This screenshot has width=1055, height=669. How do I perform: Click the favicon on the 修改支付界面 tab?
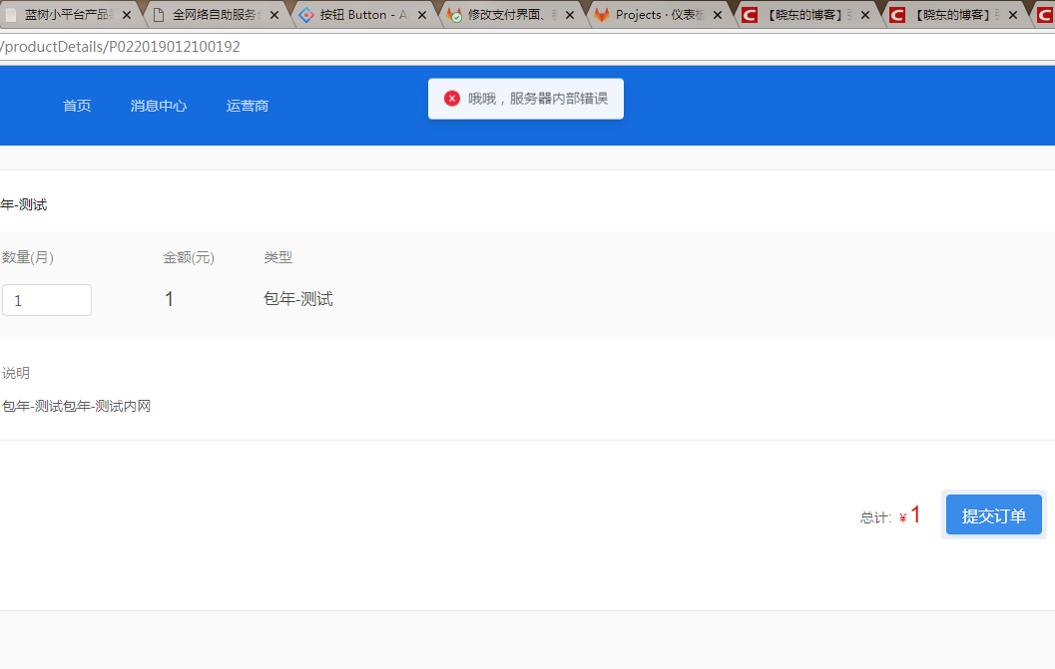[454, 15]
